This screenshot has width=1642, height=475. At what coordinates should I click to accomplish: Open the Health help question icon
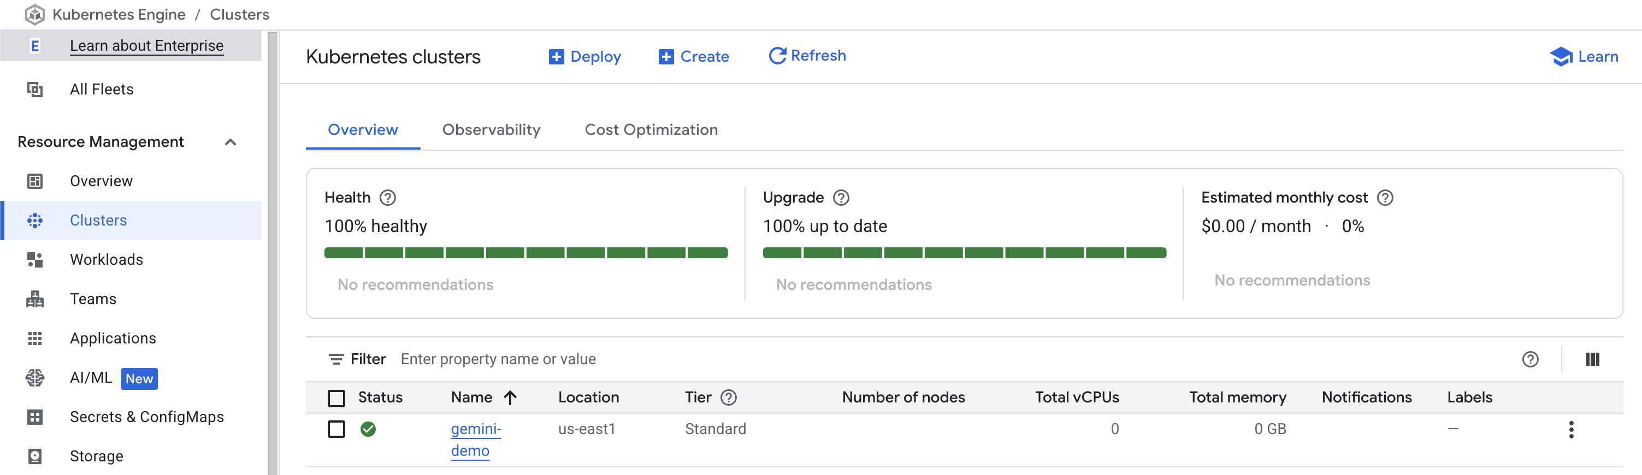tap(387, 198)
